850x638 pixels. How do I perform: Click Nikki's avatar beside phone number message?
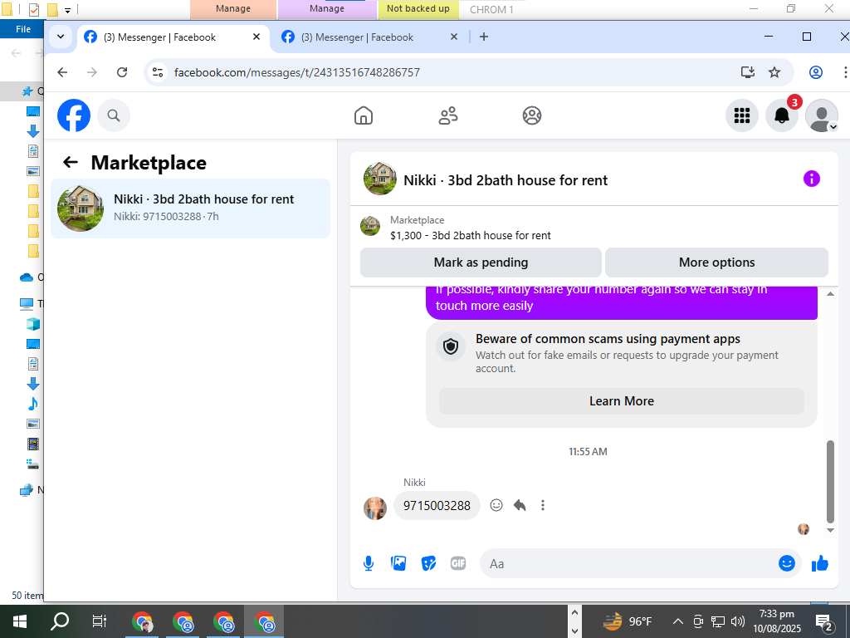(374, 508)
